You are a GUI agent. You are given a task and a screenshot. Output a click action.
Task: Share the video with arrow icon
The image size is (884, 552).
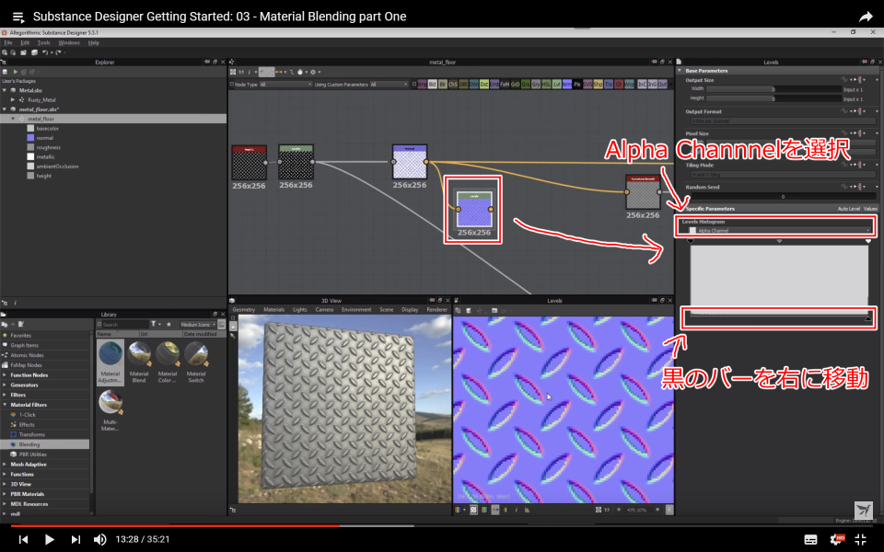click(x=866, y=17)
